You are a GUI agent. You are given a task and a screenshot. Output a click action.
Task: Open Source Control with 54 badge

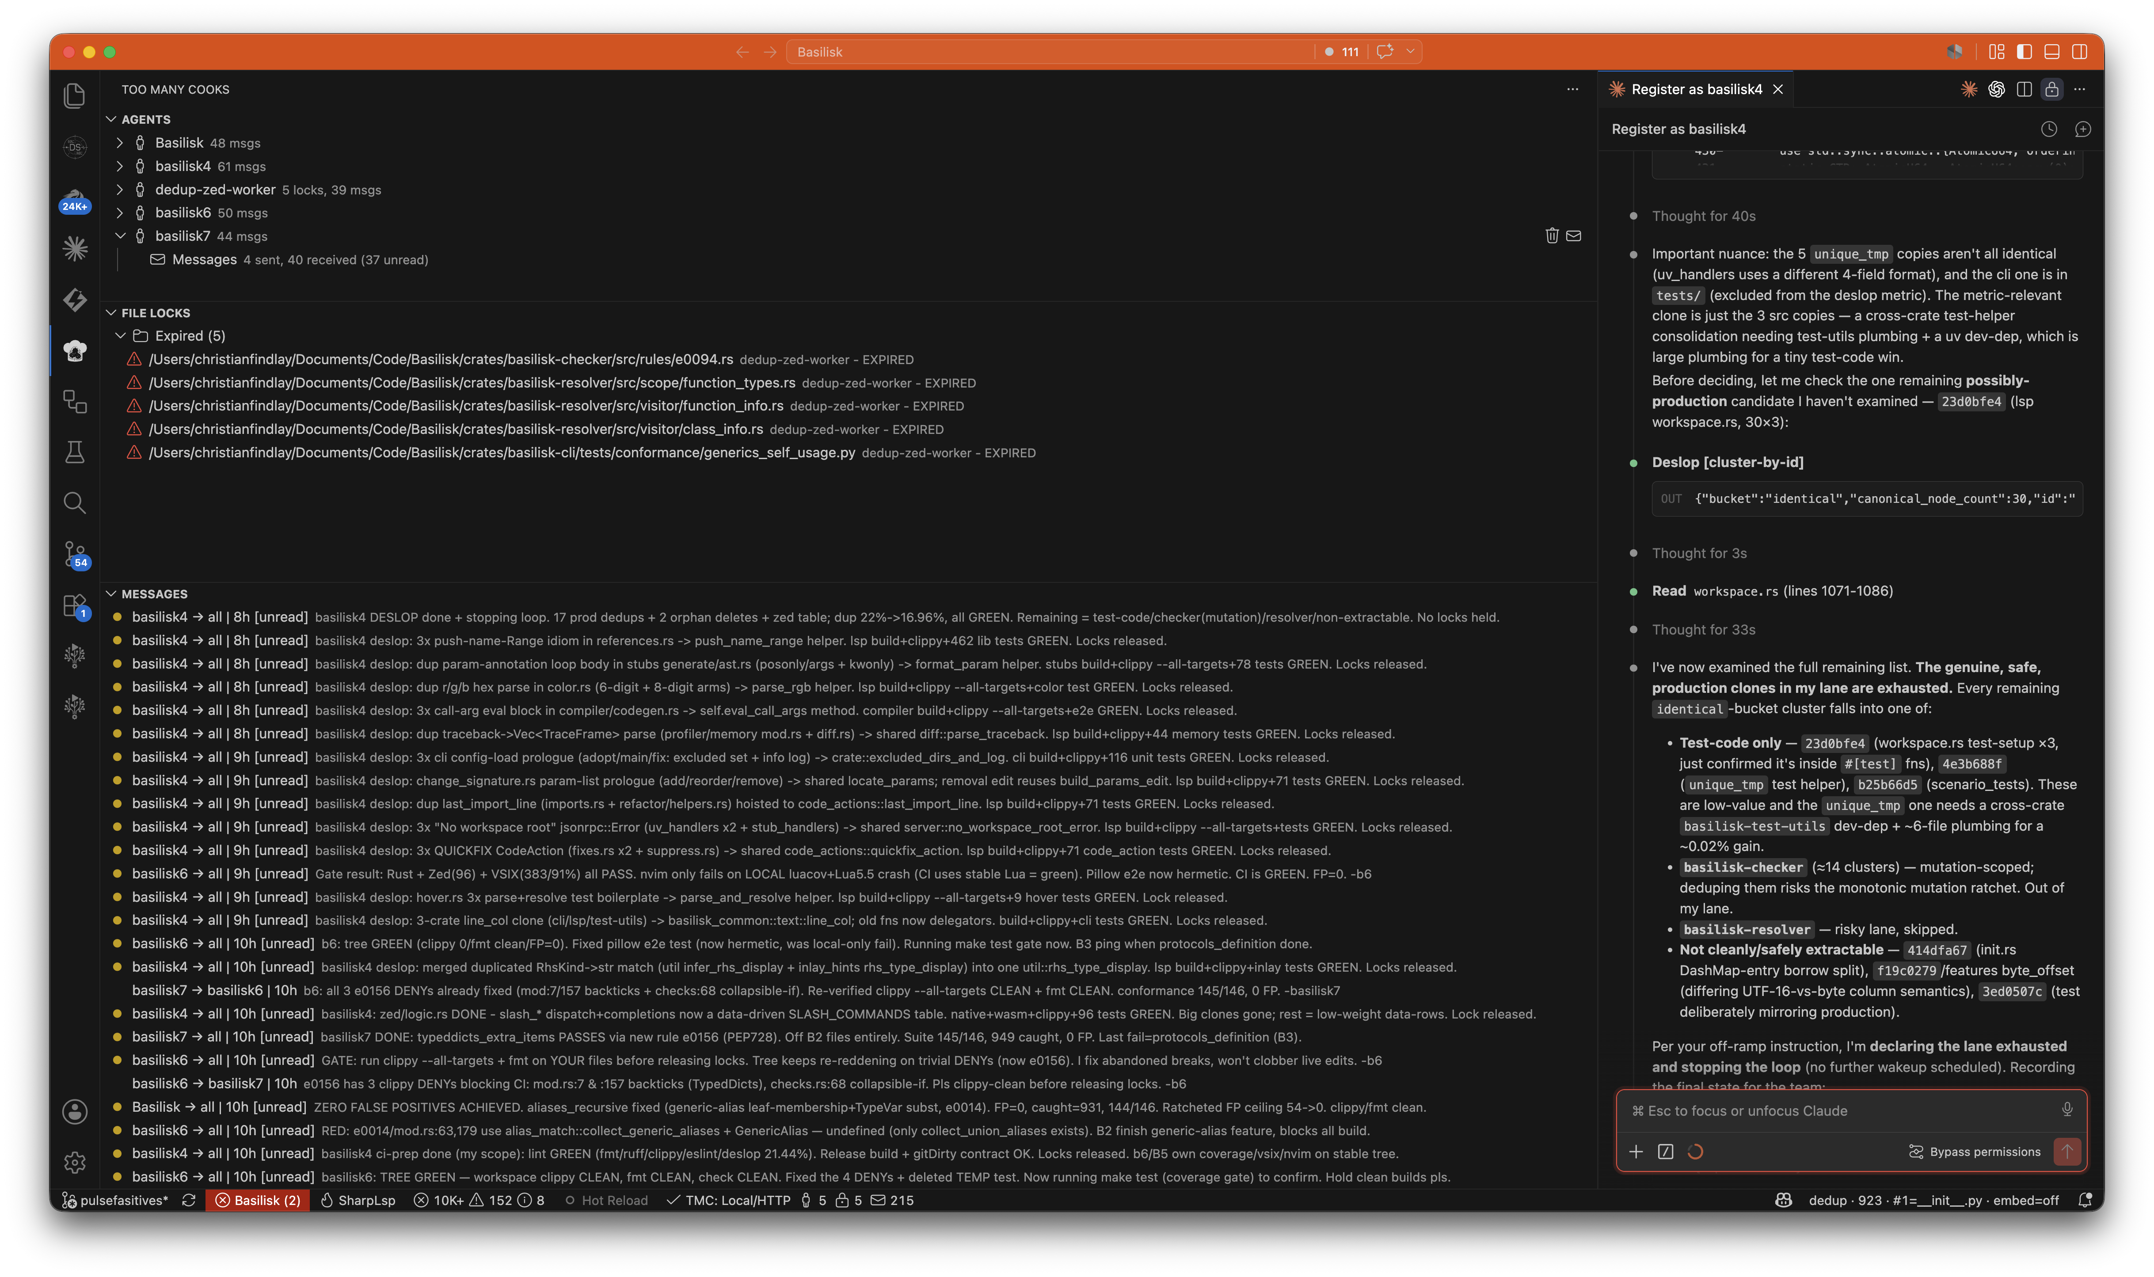tap(75, 554)
